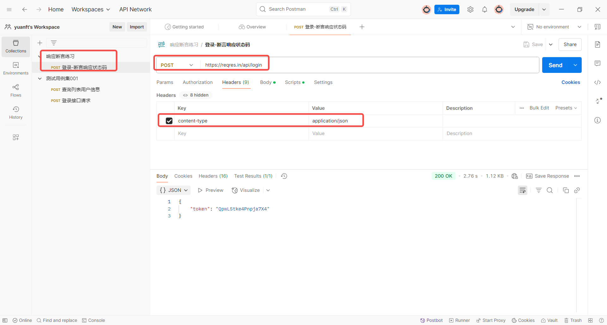The width and height of the screenshot is (607, 325).
Task: Open notifications bell icon
Action: (x=485, y=9)
